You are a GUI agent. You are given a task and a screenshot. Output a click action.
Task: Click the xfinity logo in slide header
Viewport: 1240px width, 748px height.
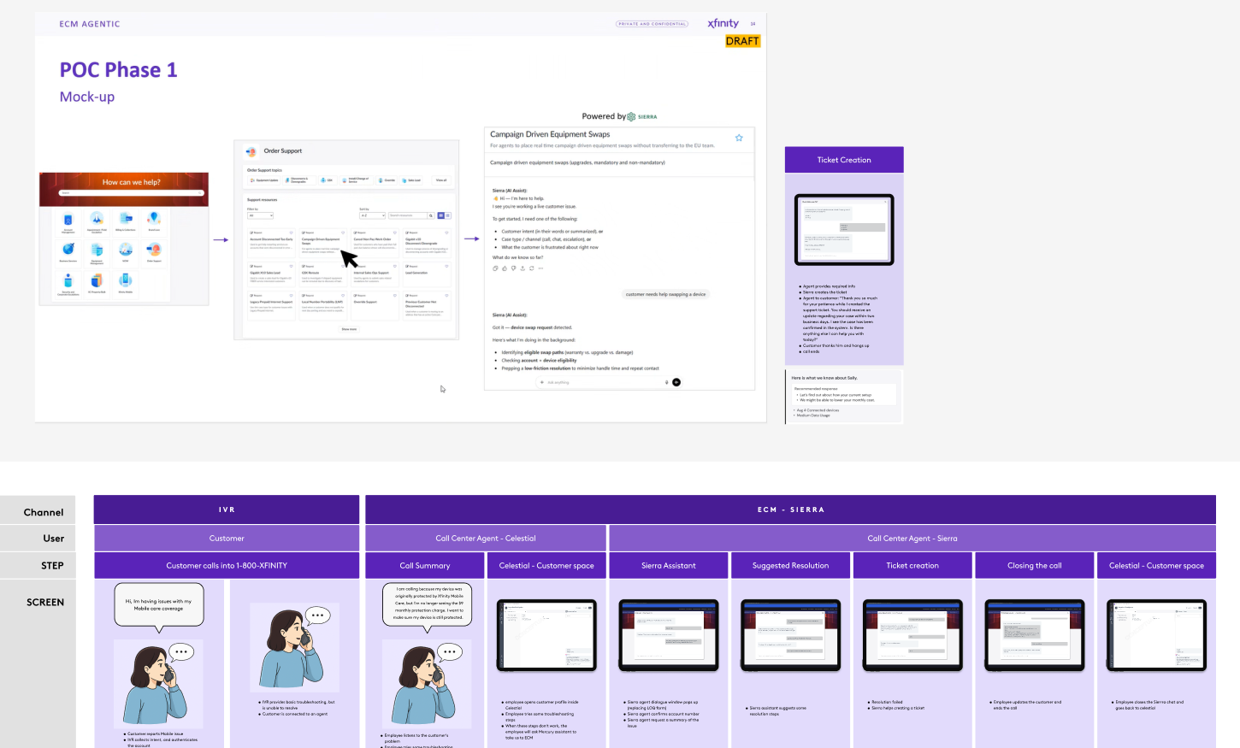point(723,23)
